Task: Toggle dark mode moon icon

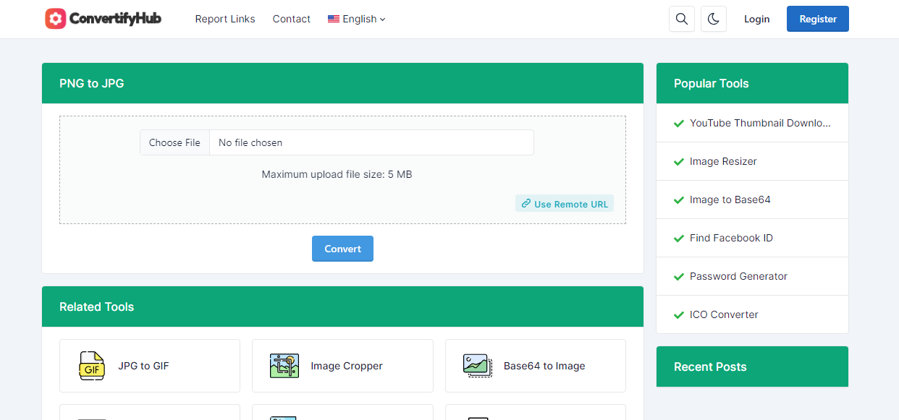Action: 714,19
